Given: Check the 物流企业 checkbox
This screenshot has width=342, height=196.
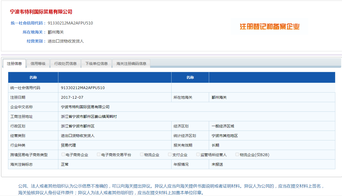Looking at the screenshot, I should 141,154.
